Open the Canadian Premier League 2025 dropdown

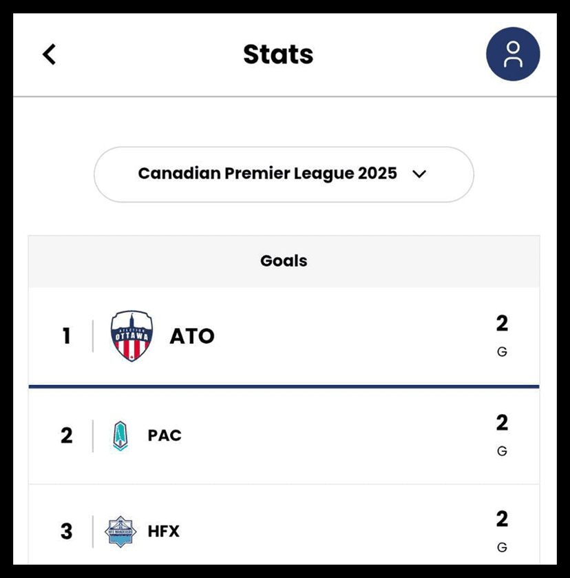click(x=267, y=174)
